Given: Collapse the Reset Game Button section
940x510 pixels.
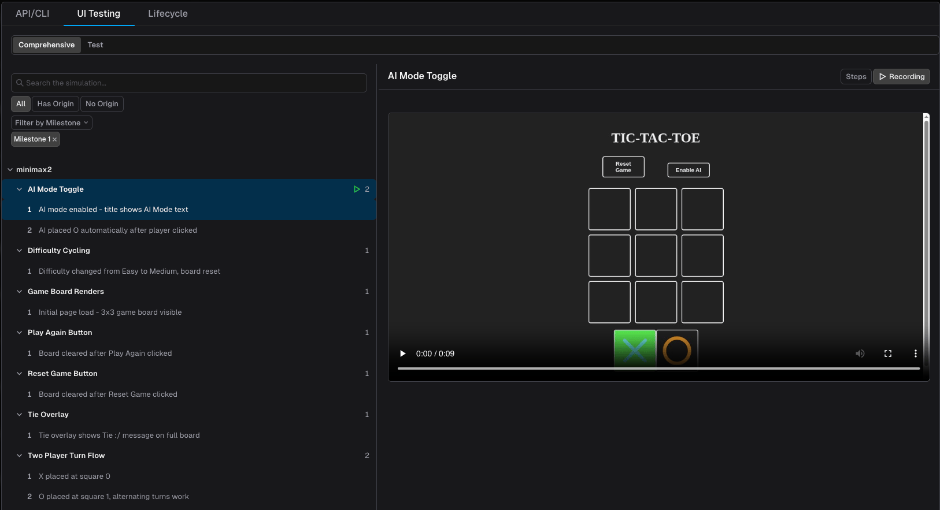Looking at the screenshot, I should click(19, 374).
